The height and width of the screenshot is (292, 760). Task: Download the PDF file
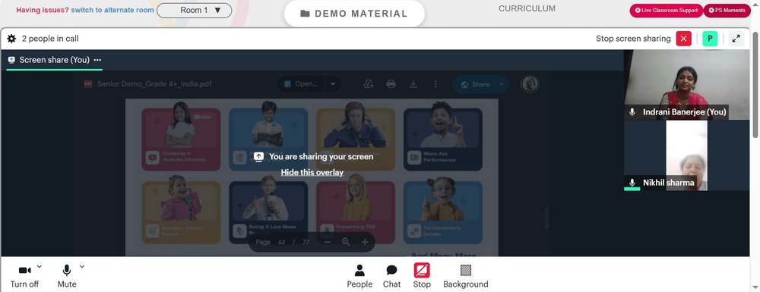tap(413, 84)
